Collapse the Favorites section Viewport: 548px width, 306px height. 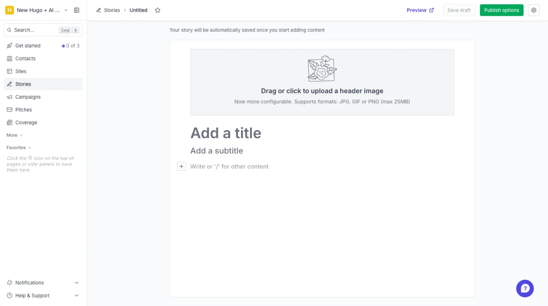point(19,147)
